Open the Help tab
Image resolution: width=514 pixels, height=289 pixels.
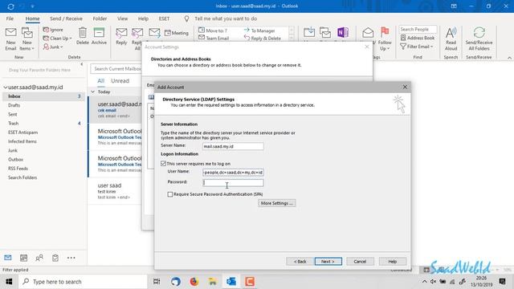tap(143, 18)
